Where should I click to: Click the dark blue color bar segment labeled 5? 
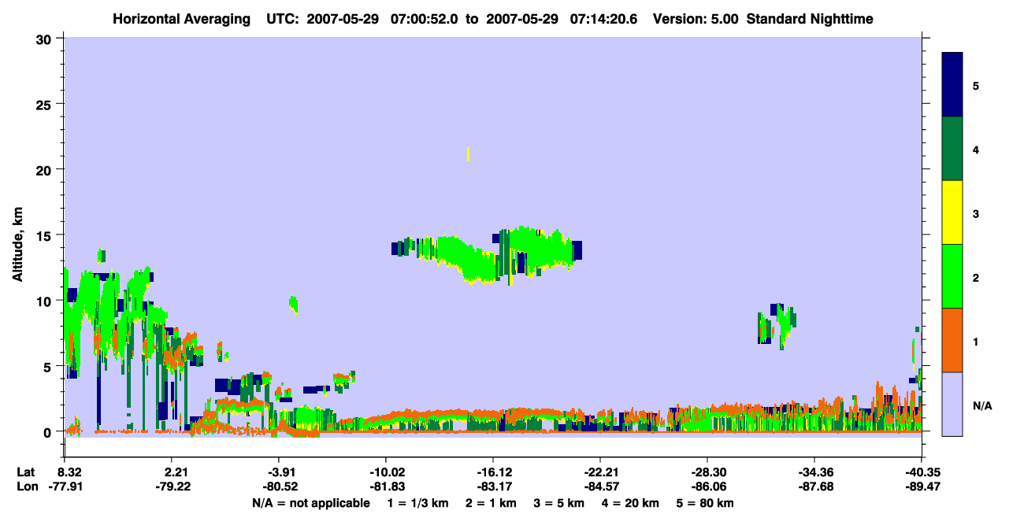(952, 85)
